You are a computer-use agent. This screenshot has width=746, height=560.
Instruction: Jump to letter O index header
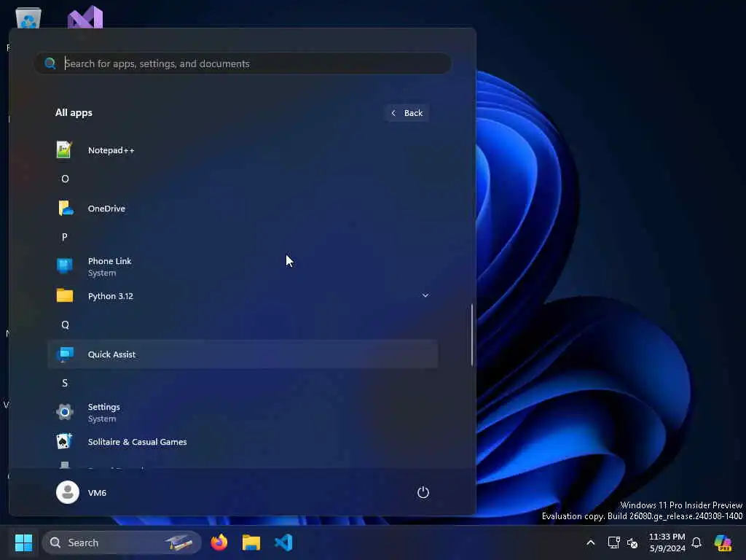click(x=65, y=179)
